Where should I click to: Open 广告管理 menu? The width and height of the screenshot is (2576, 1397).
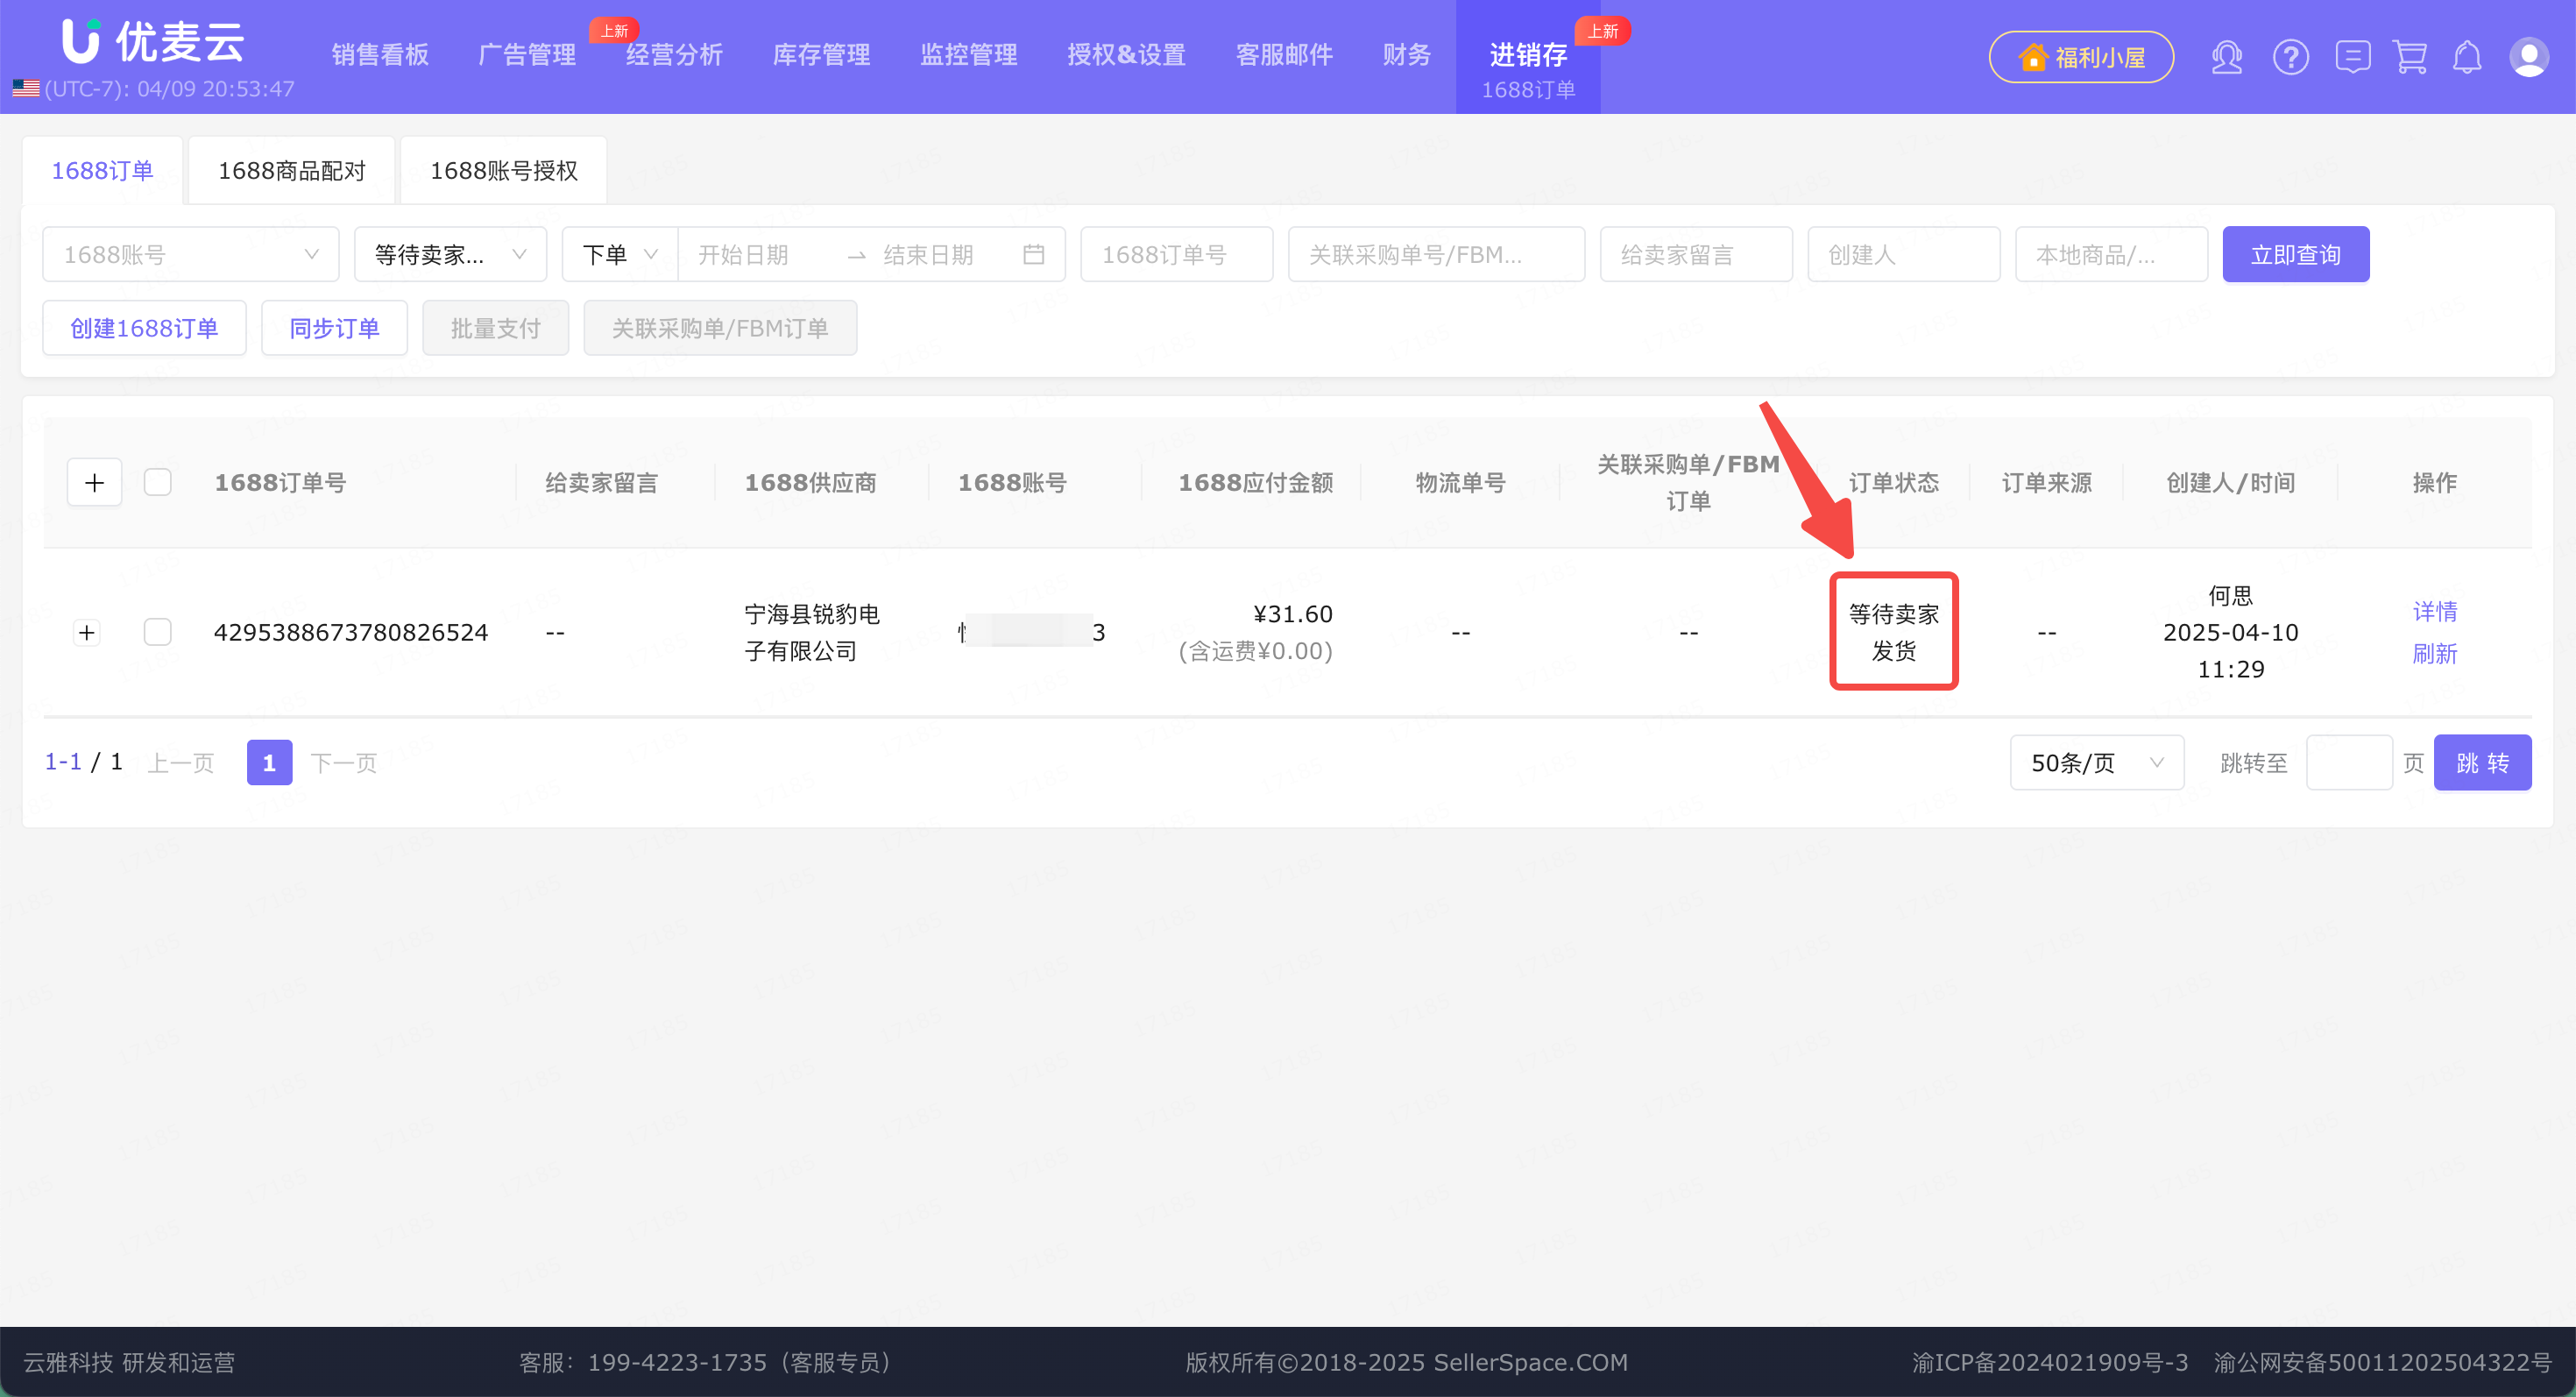pos(527,55)
